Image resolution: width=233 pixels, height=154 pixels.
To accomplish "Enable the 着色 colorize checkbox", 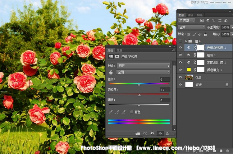I will click(132, 112).
